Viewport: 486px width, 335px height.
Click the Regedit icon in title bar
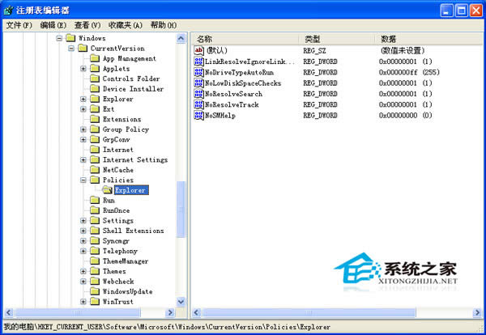point(9,11)
